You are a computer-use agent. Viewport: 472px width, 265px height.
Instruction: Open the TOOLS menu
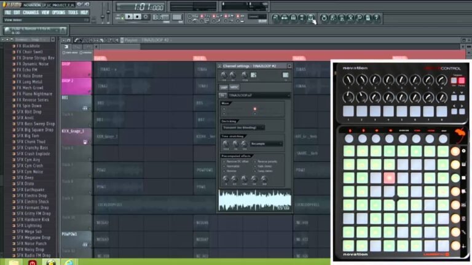pos(73,13)
